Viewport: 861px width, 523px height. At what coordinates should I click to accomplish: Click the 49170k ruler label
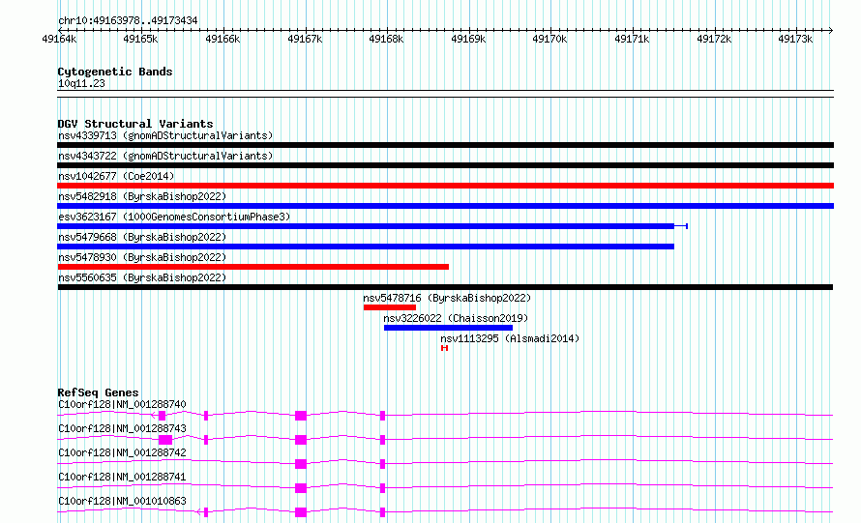click(549, 39)
